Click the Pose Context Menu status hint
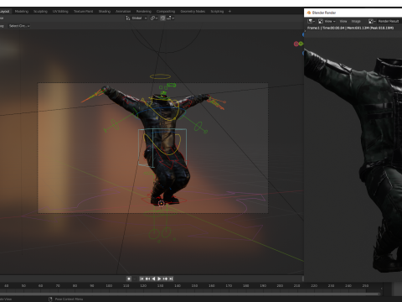The image size is (402, 302). pos(69,299)
